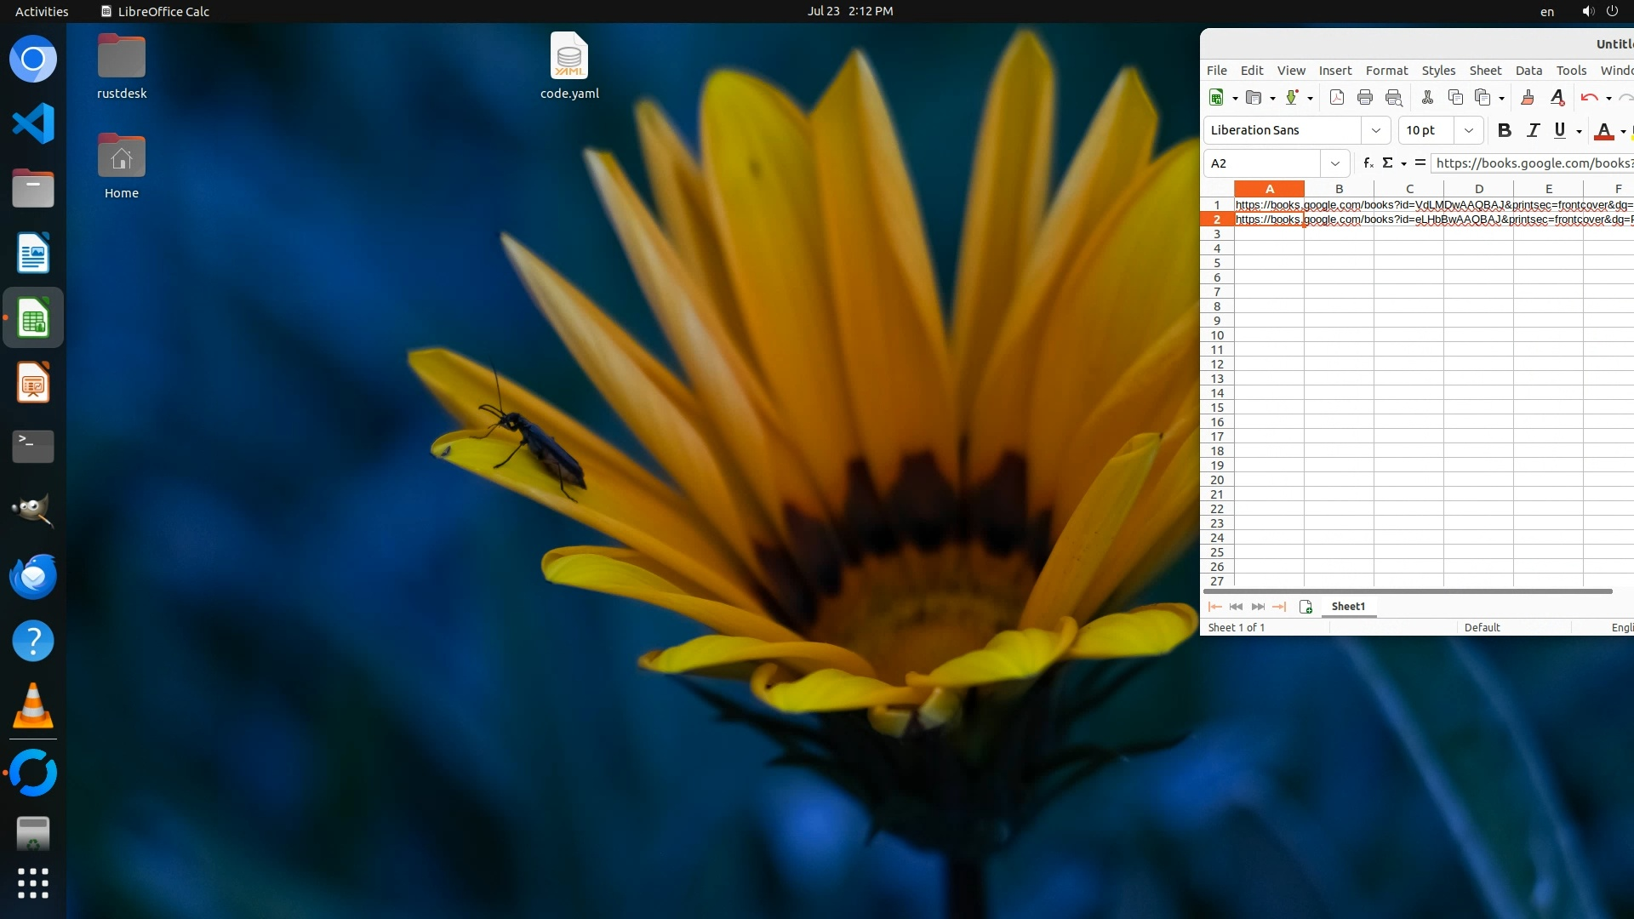The width and height of the screenshot is (1634, 919).
Task: Open Print Preview from toolbar
Action: [x=1393, y=97]
